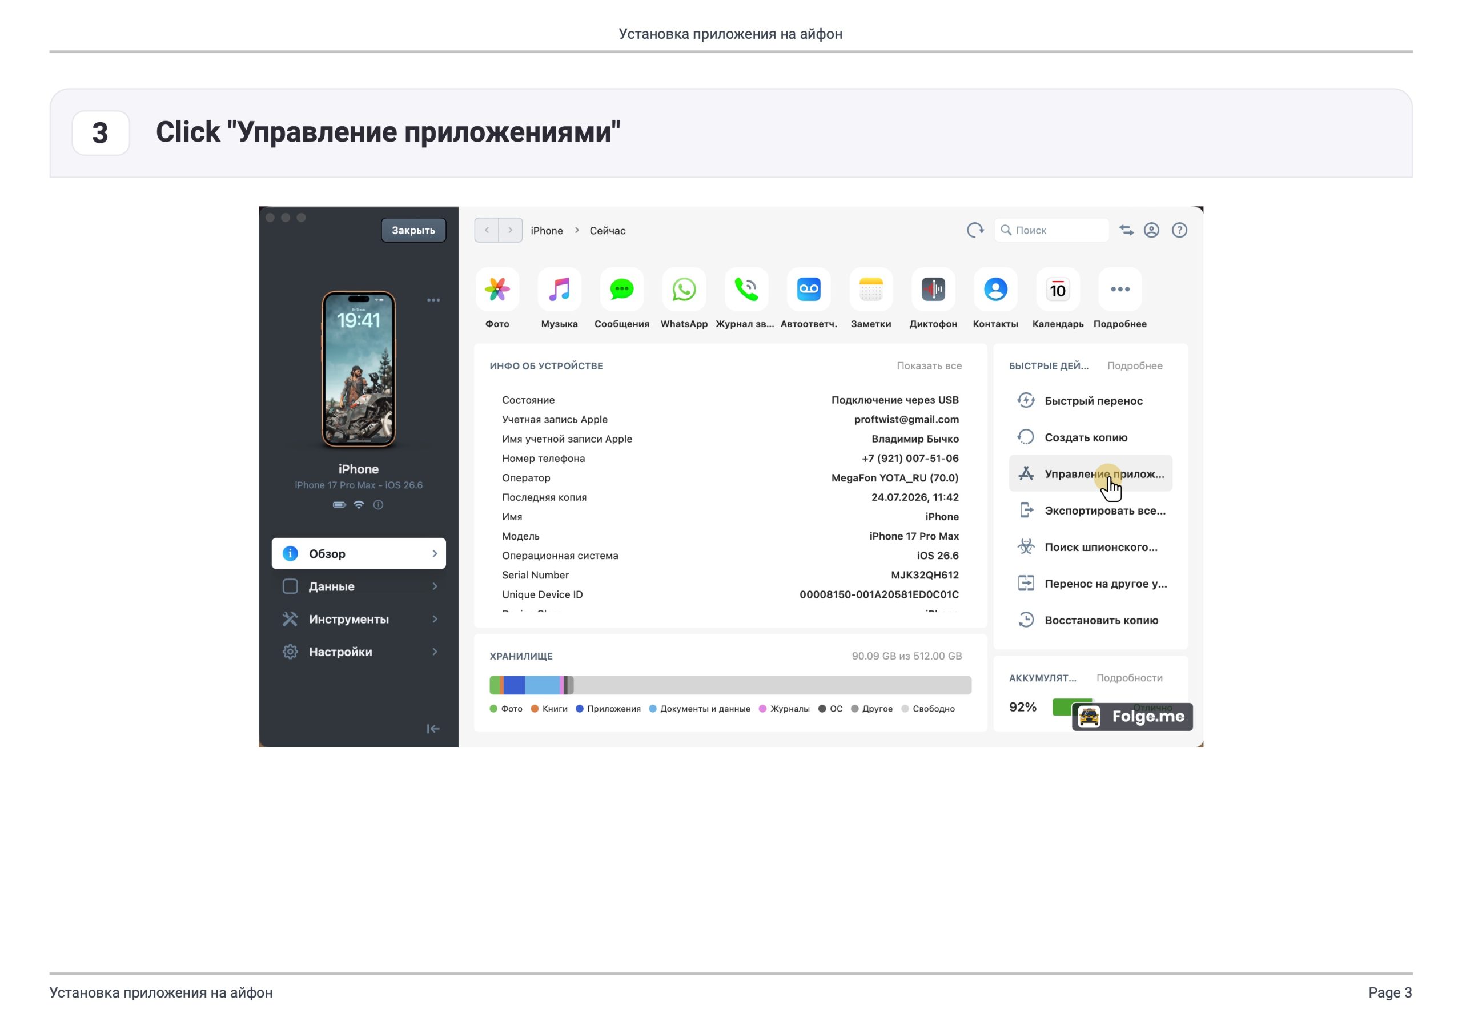The height and width of the screenshot is (1033, 1462).
Task: Click the proftwist@gmail.com value
Action: [906, 419]
